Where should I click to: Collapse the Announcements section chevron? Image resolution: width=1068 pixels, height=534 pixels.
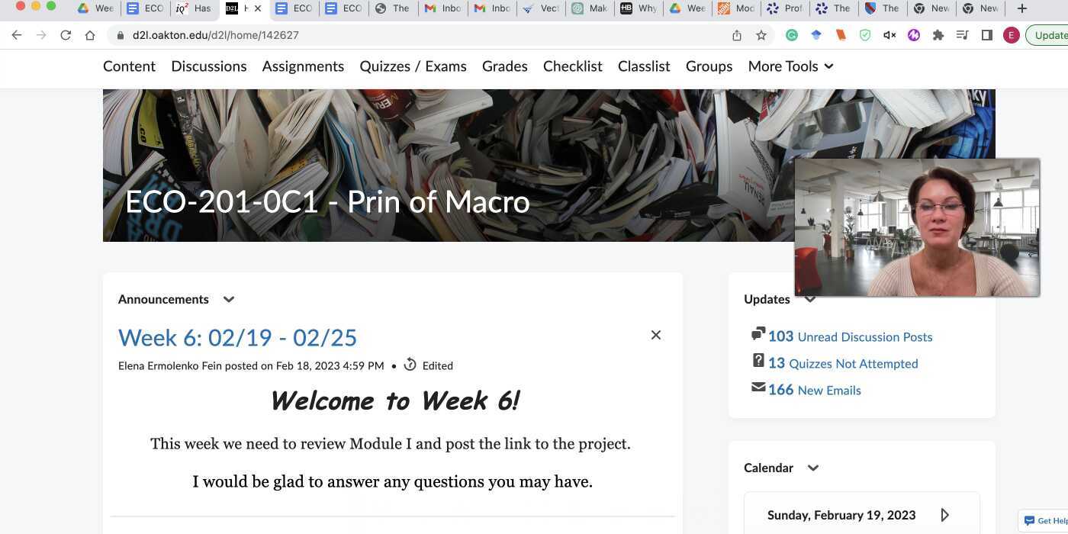click(228, 299)
